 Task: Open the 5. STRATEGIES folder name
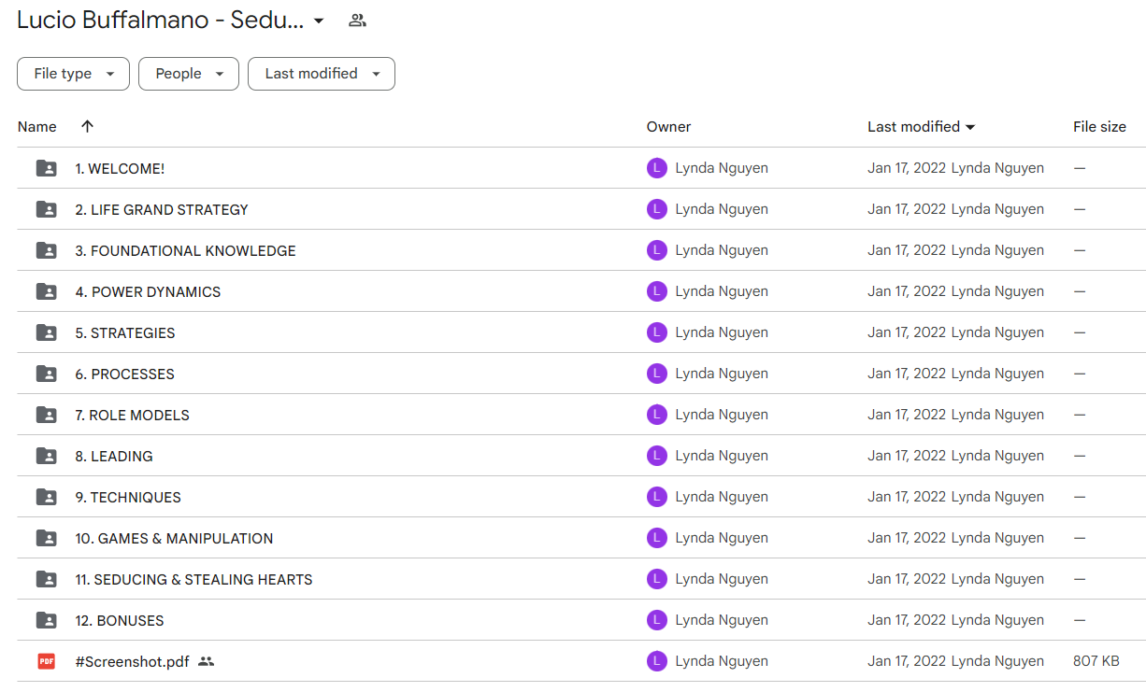click(125, 333)
